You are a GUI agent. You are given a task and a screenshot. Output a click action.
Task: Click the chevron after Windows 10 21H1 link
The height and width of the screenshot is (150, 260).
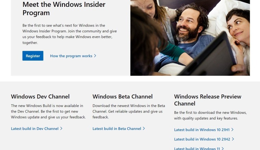pyautogui.click(x=232, y=130)
